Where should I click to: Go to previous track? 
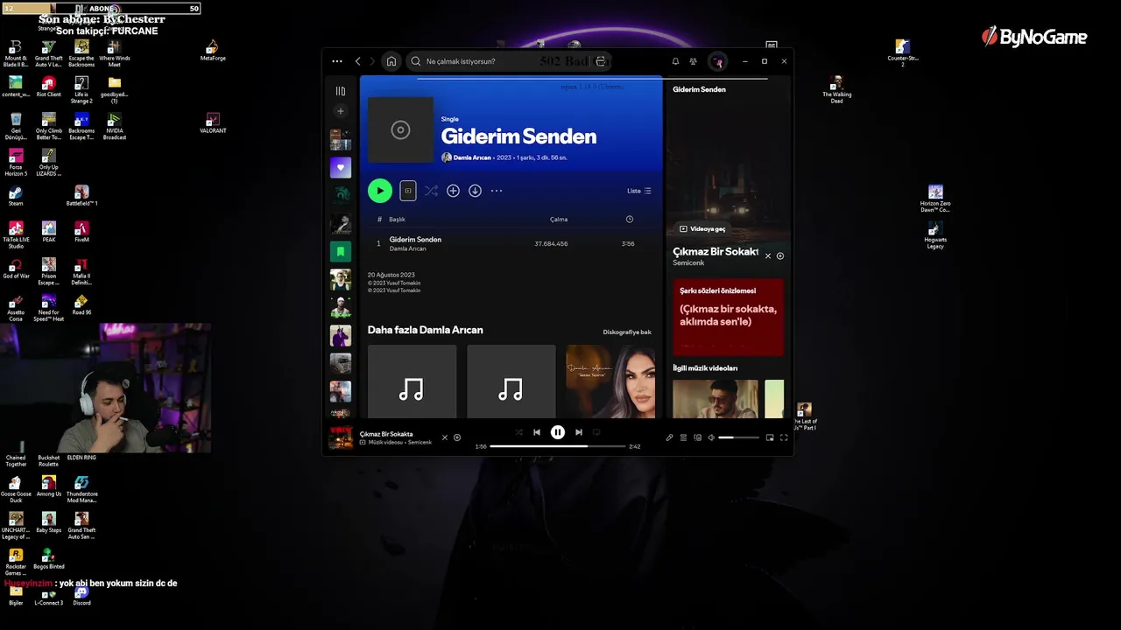tap(537, 432)
